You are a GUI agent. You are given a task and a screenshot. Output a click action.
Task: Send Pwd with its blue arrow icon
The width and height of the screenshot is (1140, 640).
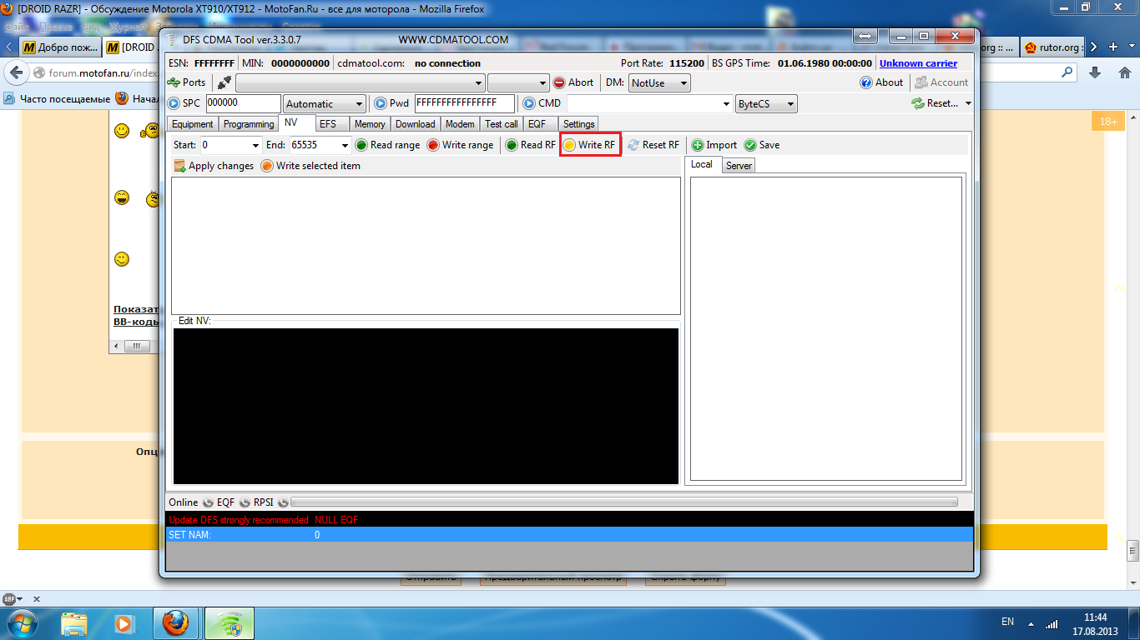click(x=381, y=103)
